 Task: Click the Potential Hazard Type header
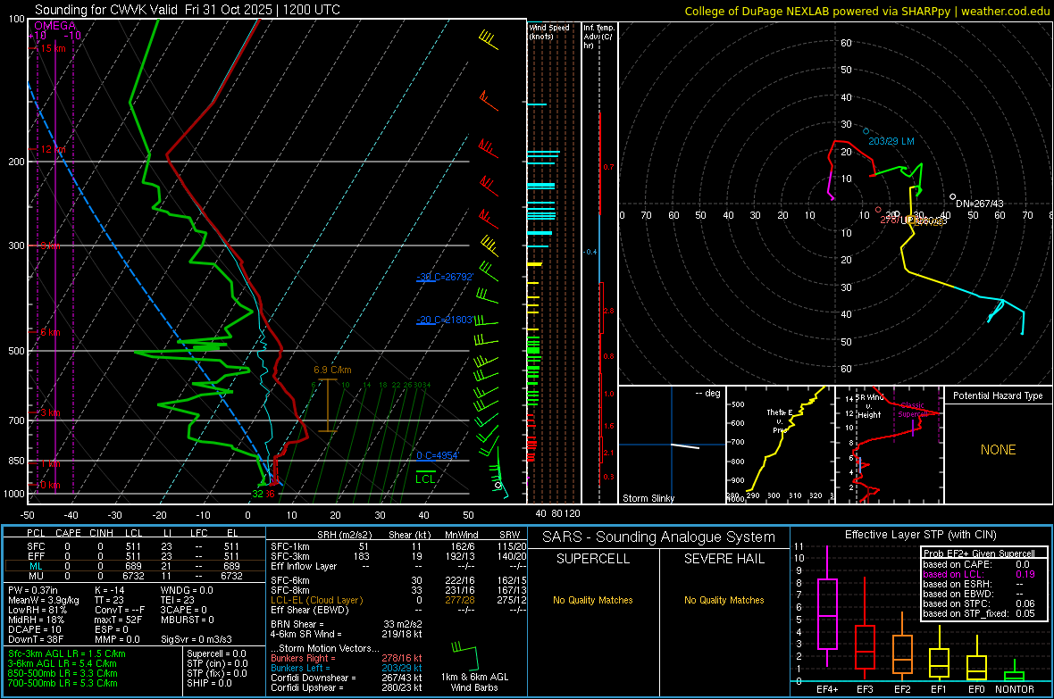click(998, 395)
